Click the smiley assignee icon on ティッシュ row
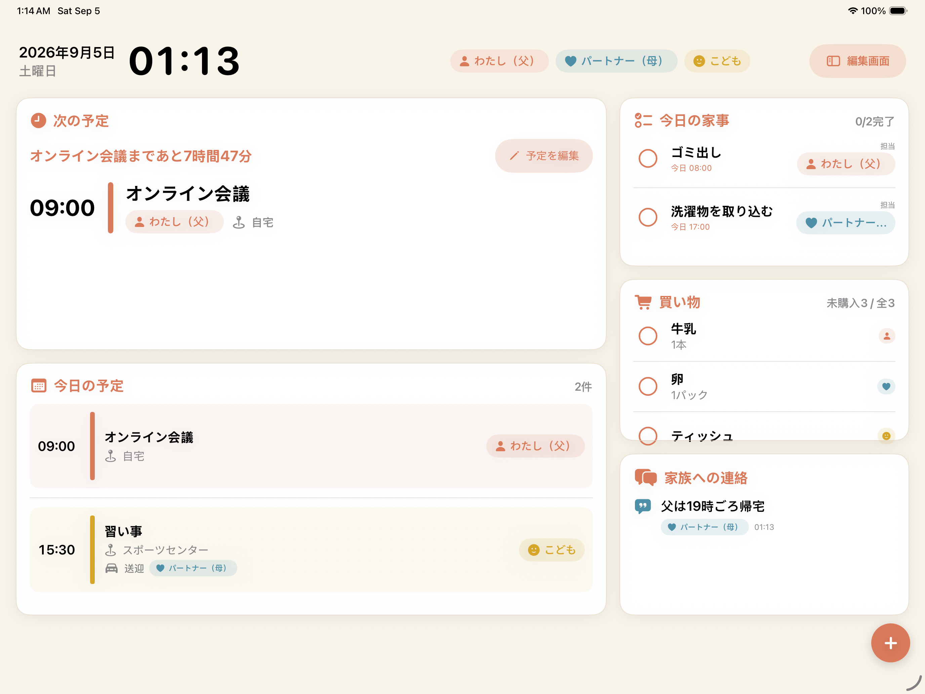Viewport: 925px width, 694px height. pos(886,436)
